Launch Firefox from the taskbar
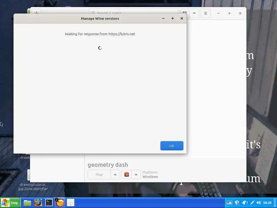Image resolution: width=277 pixels, height=208 pixels. point(38,203)
